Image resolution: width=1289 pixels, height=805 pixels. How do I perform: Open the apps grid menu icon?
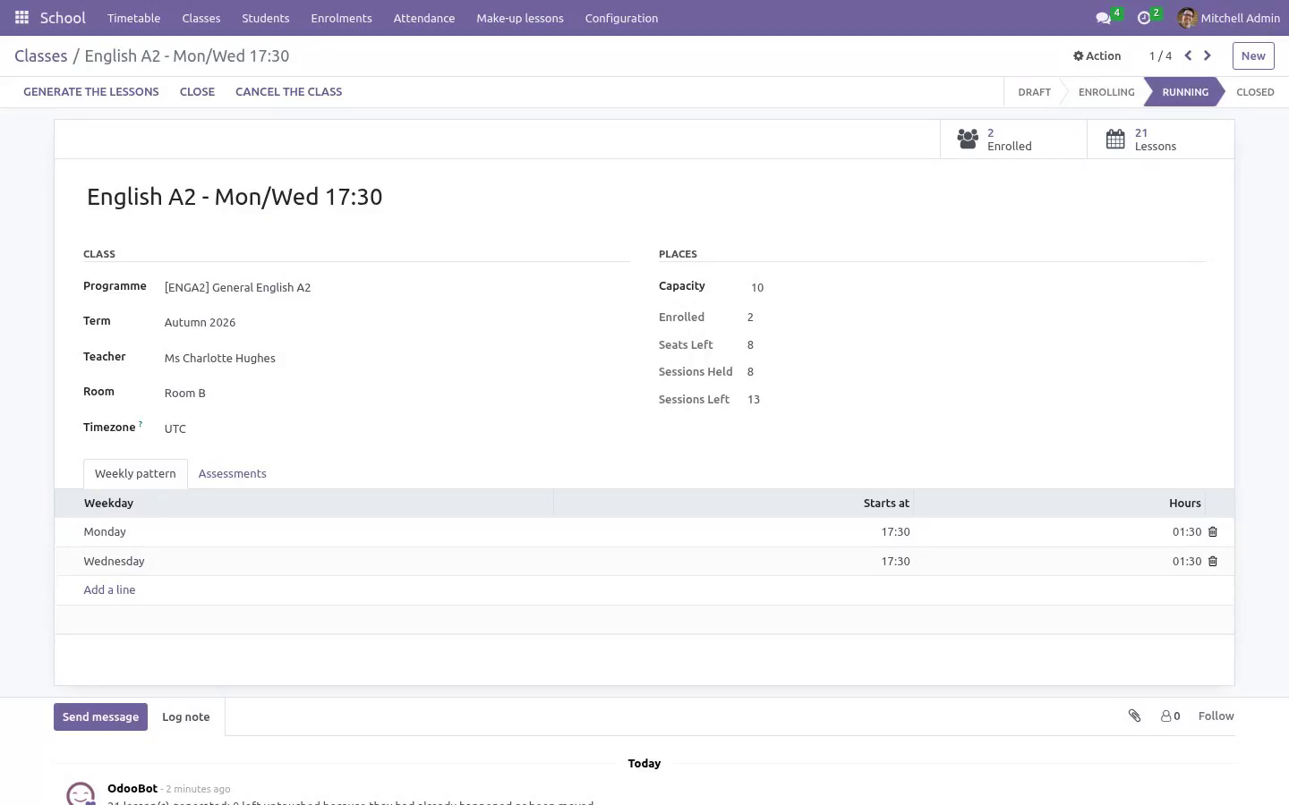click(21, 18)
